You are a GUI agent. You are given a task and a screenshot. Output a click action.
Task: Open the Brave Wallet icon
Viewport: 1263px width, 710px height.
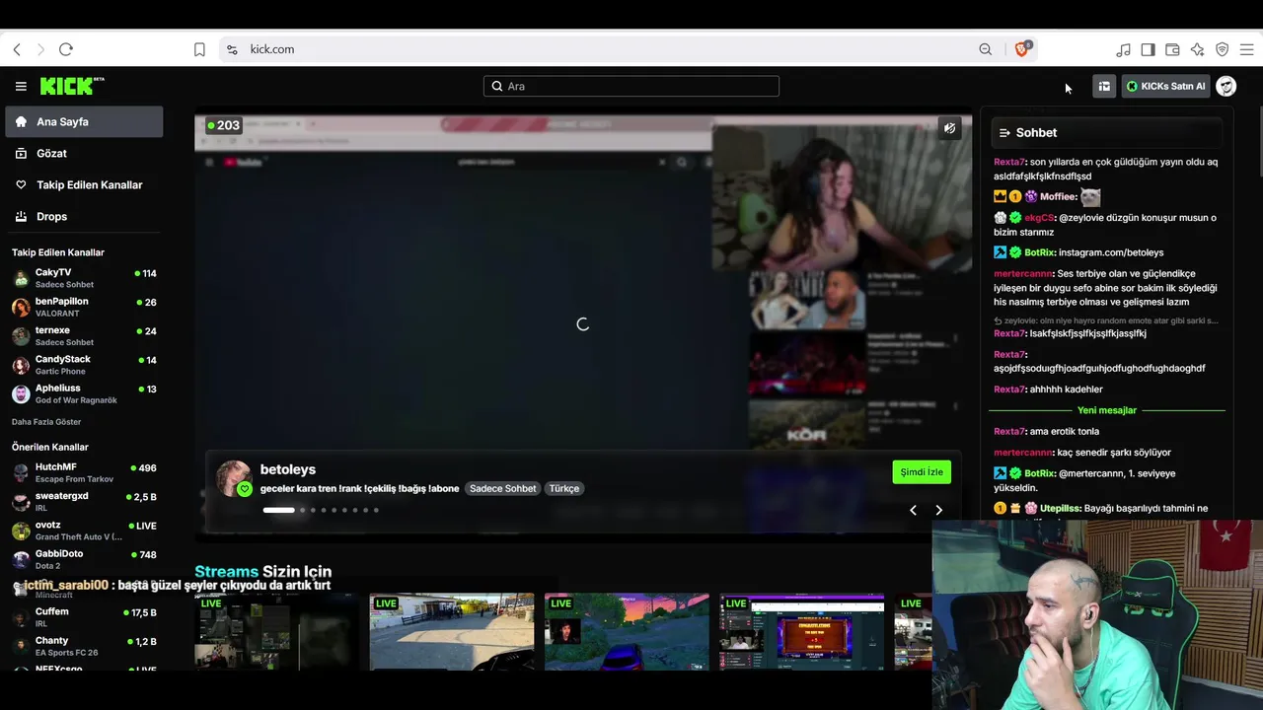1172,49
